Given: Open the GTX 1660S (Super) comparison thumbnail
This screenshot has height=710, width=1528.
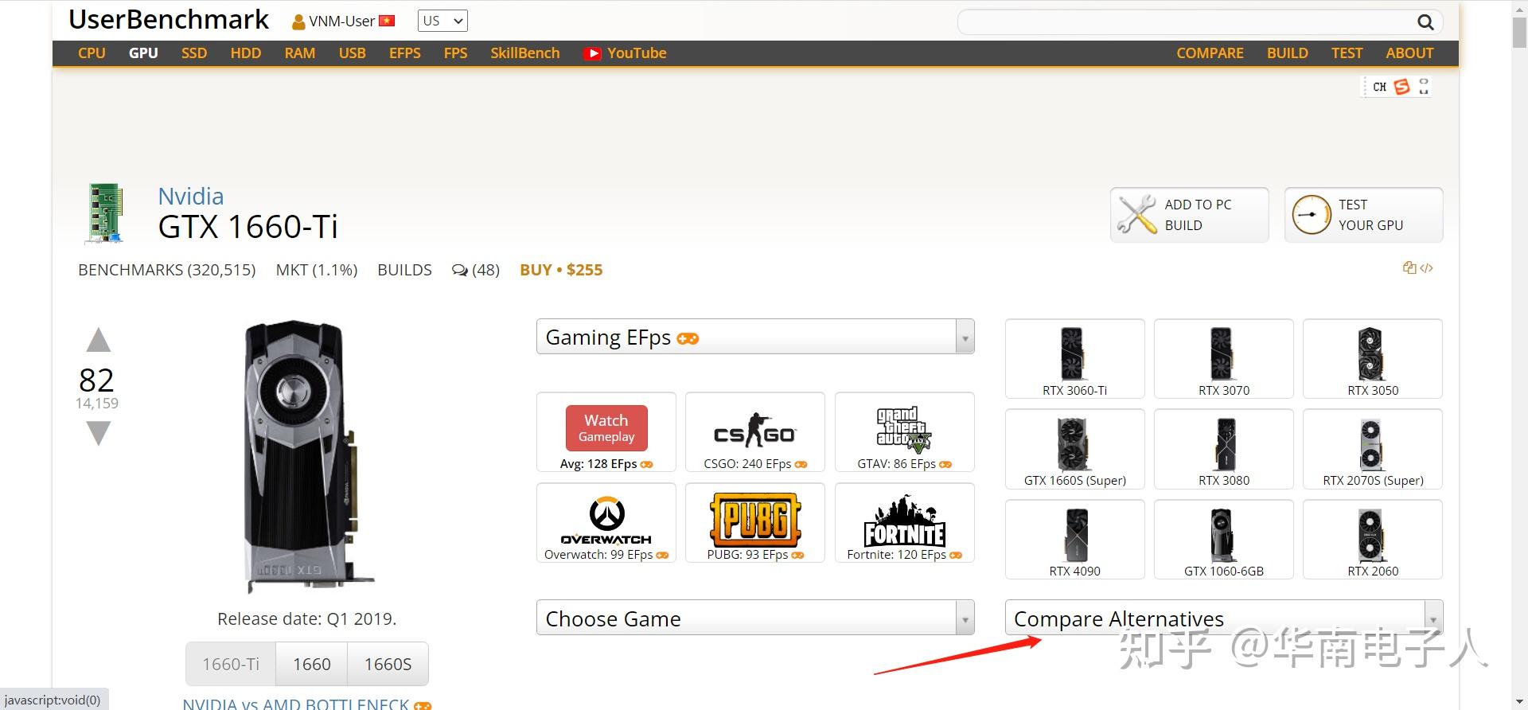Looking at the screenshot, I should 1074,449.
